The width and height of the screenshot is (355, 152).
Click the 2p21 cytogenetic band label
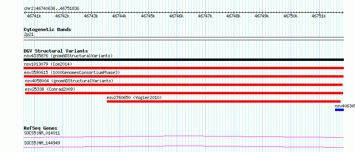pyautogui.click(x=29, y=34)
